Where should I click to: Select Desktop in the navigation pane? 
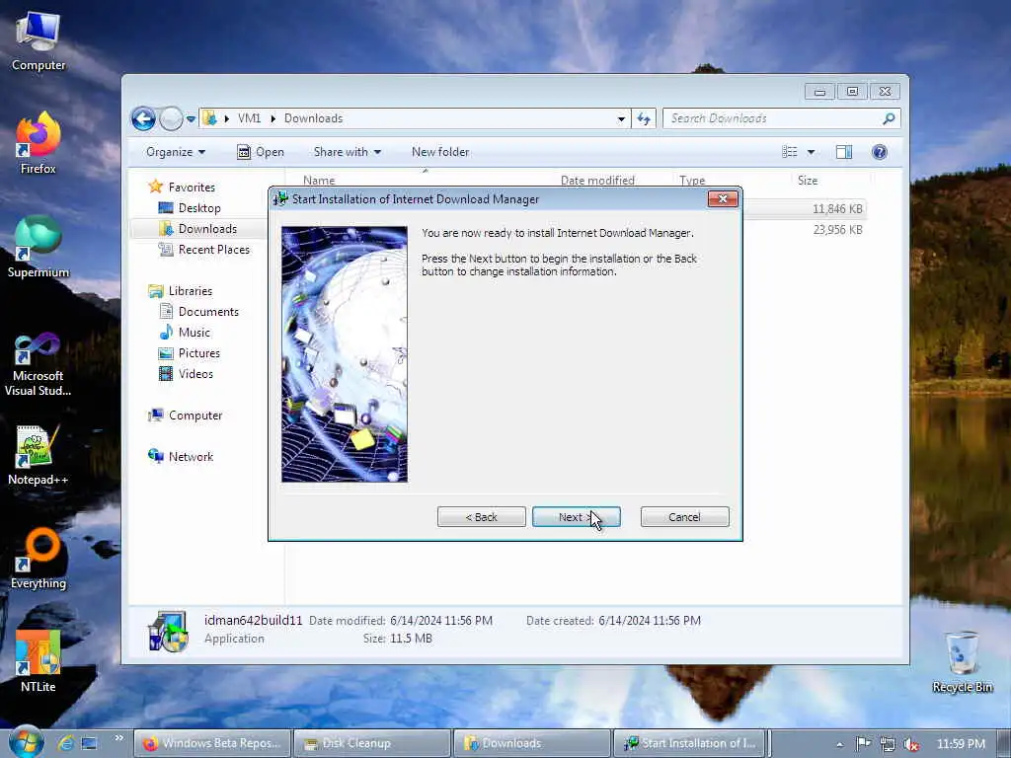[x=199, y=208]
